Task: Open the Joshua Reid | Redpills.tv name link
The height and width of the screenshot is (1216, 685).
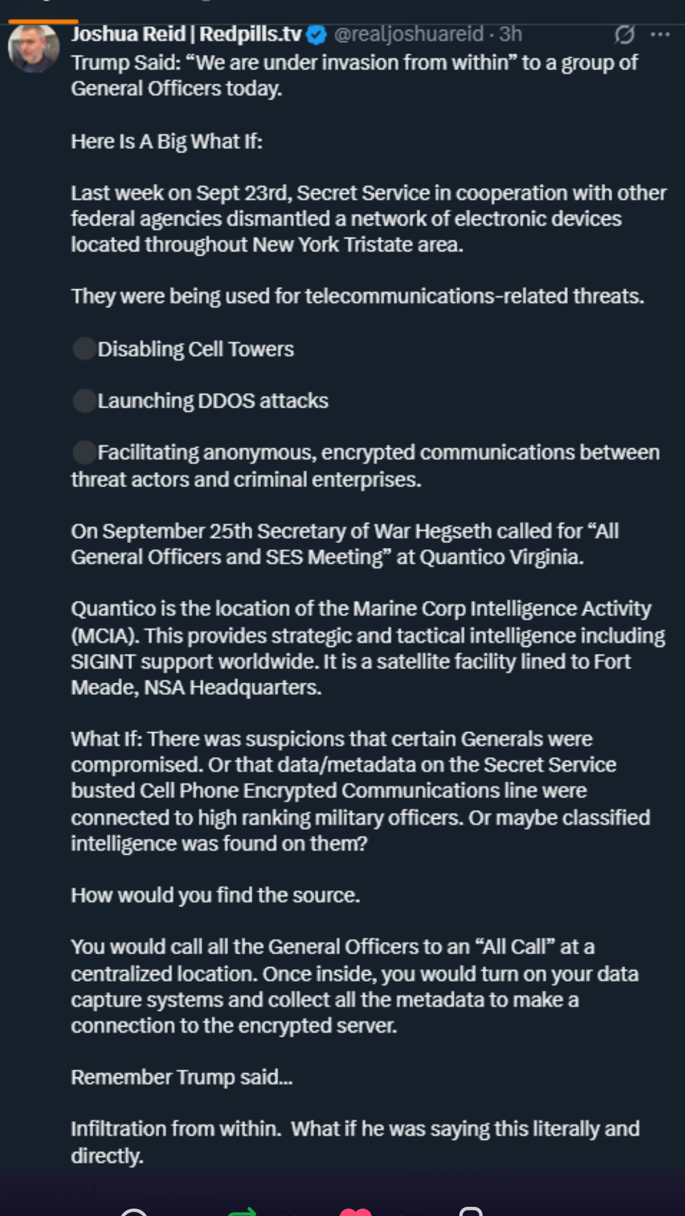Action: click(186, 34)
